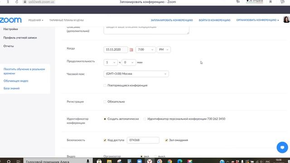Open File Explorer from the taskbar
The width and height of the screenshot is (290, 163).
[x=109, y=161]
